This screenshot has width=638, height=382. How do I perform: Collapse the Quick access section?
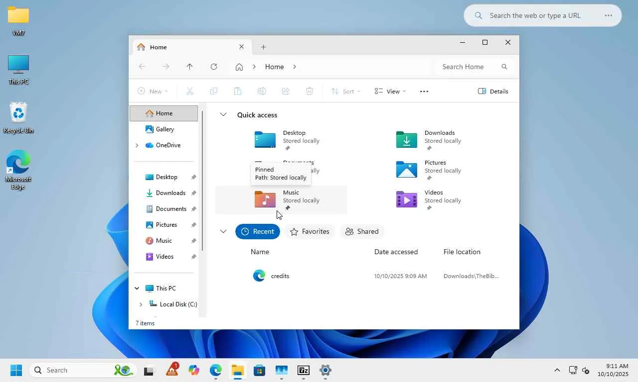click(x=223, y=115)
